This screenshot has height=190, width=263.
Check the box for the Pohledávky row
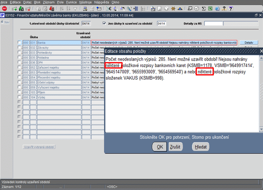coord(19,52)
